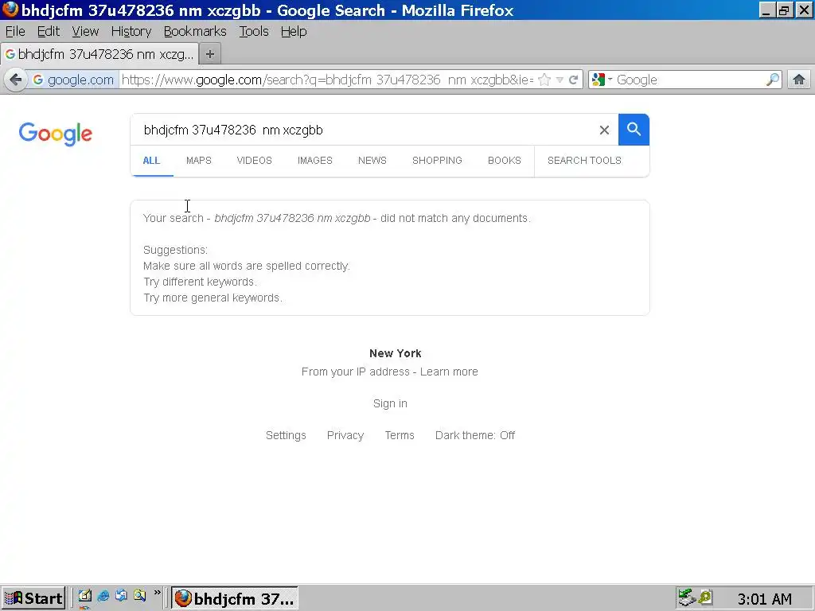Follow the Learn more link
Image resolution: width=815 pixels, height=611 pixels.
[x=449, y=372]
